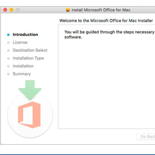Click the Go Back button
The height and width of the screenshot is (155, 155).
click(146, 137)
